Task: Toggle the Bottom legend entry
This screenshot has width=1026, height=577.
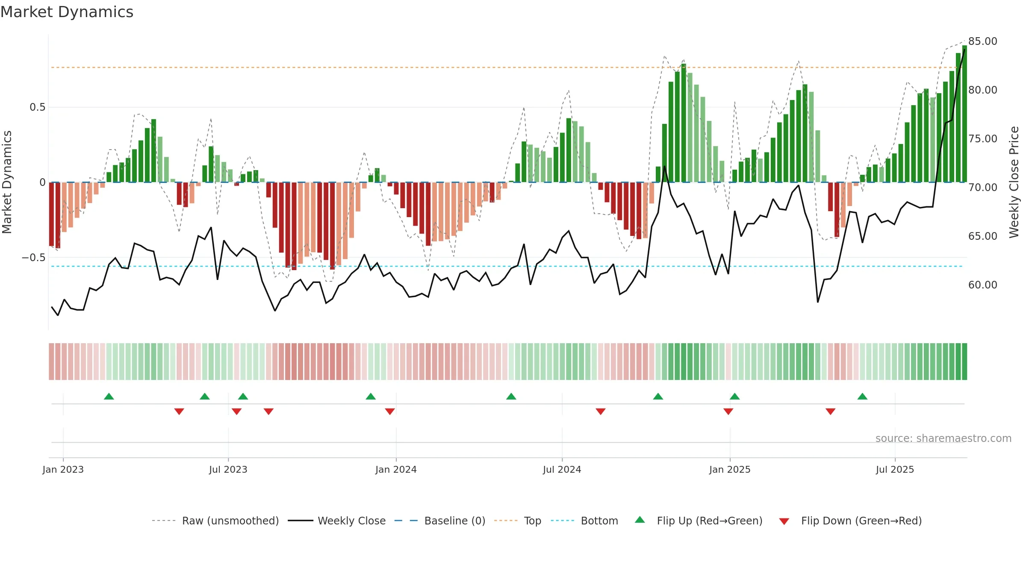Action: (x=584, y=521)
